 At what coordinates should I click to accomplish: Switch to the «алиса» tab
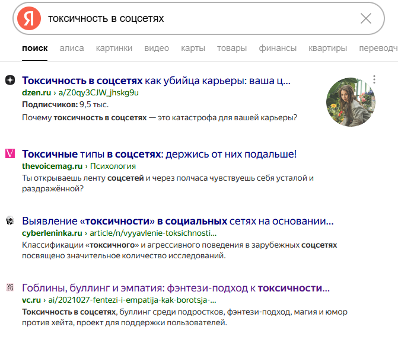click(72, 48)
